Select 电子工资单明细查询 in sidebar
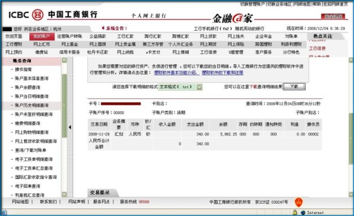The height and width of the screenshot is (216, 354). click(34, 159)
